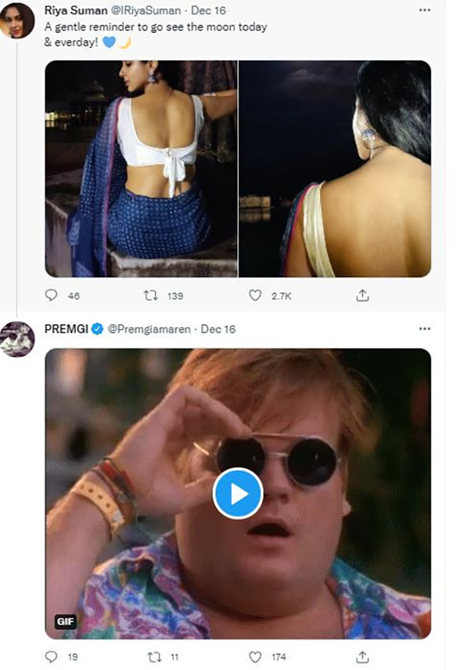Image resolution: width=456 pixels, height=670 pixels.
Task: Retweet Riya Suman's moon tweet
Action: [152, 295]
